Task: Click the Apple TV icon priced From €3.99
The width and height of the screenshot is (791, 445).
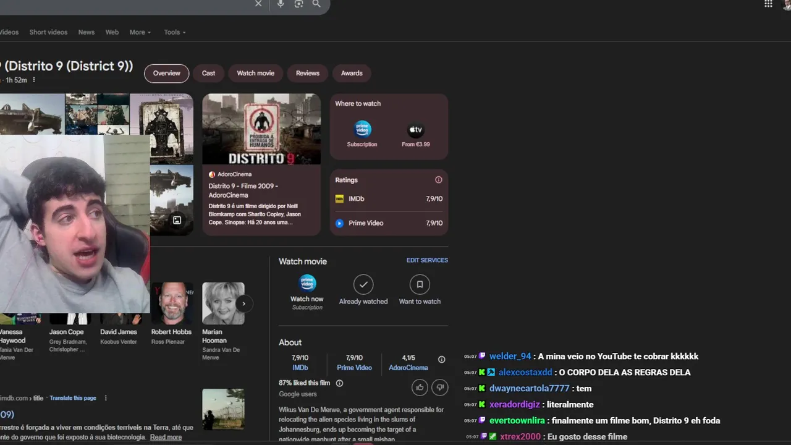Action: click(416, 130)
